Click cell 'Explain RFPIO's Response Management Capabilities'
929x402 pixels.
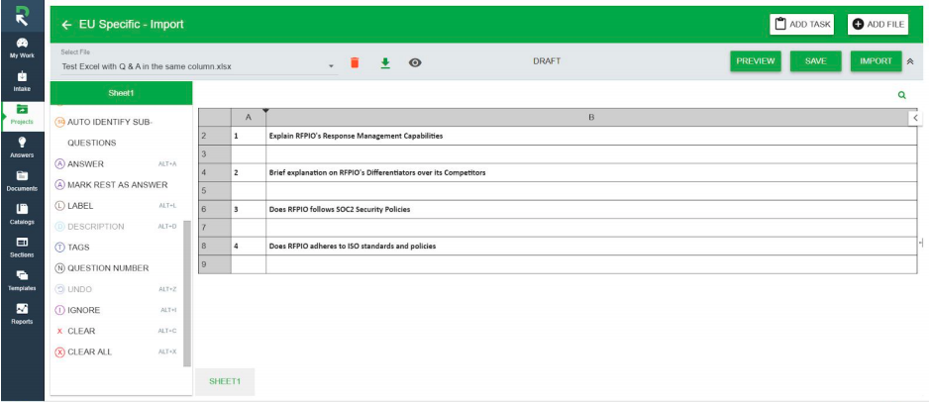coord(591,136)
